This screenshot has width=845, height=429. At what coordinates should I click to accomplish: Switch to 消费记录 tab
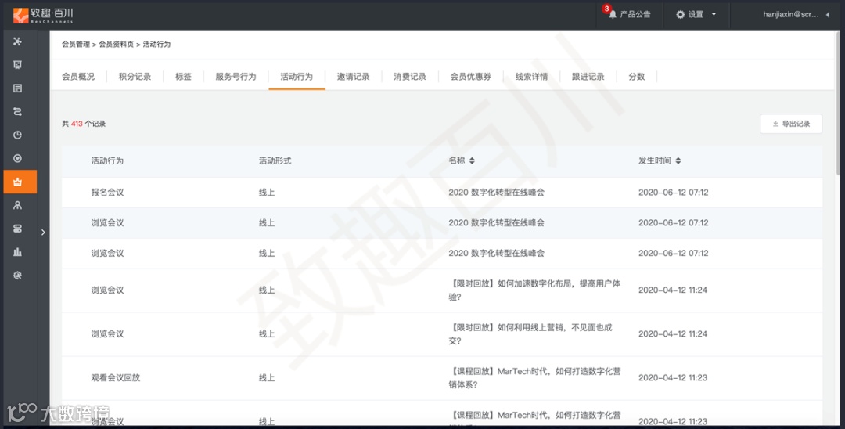point(409,77)
